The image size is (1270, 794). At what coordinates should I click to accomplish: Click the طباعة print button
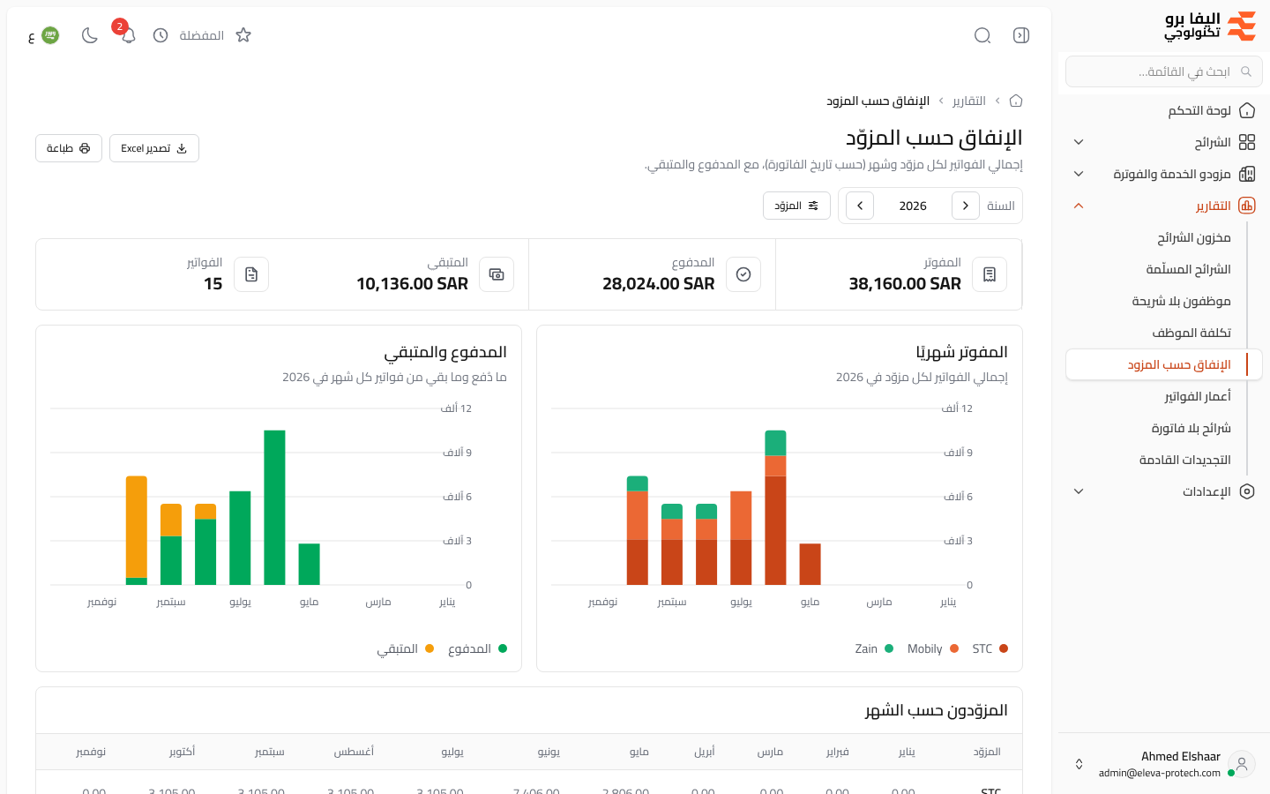69,148
